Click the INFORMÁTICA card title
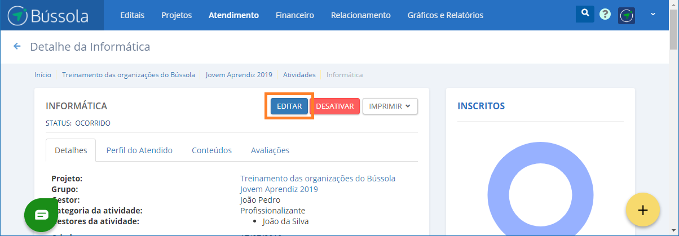 coord(76,106)
